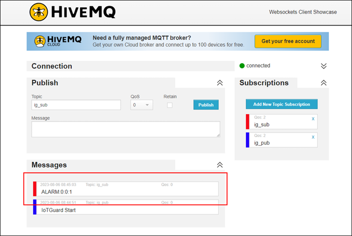Click the Messages panel heading
This screenshot has width=352, height=236.
[49, 165]
